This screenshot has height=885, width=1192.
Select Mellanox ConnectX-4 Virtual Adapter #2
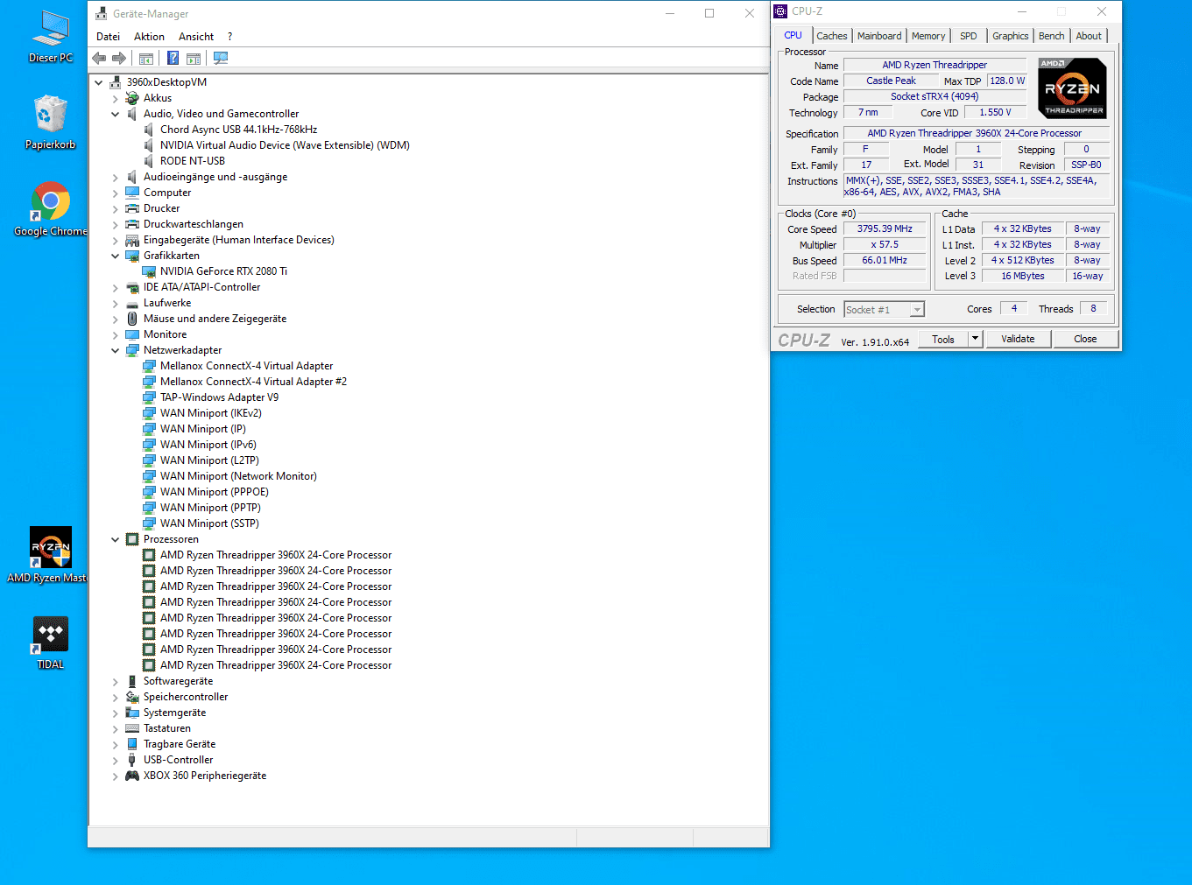[x=253, y=382]
